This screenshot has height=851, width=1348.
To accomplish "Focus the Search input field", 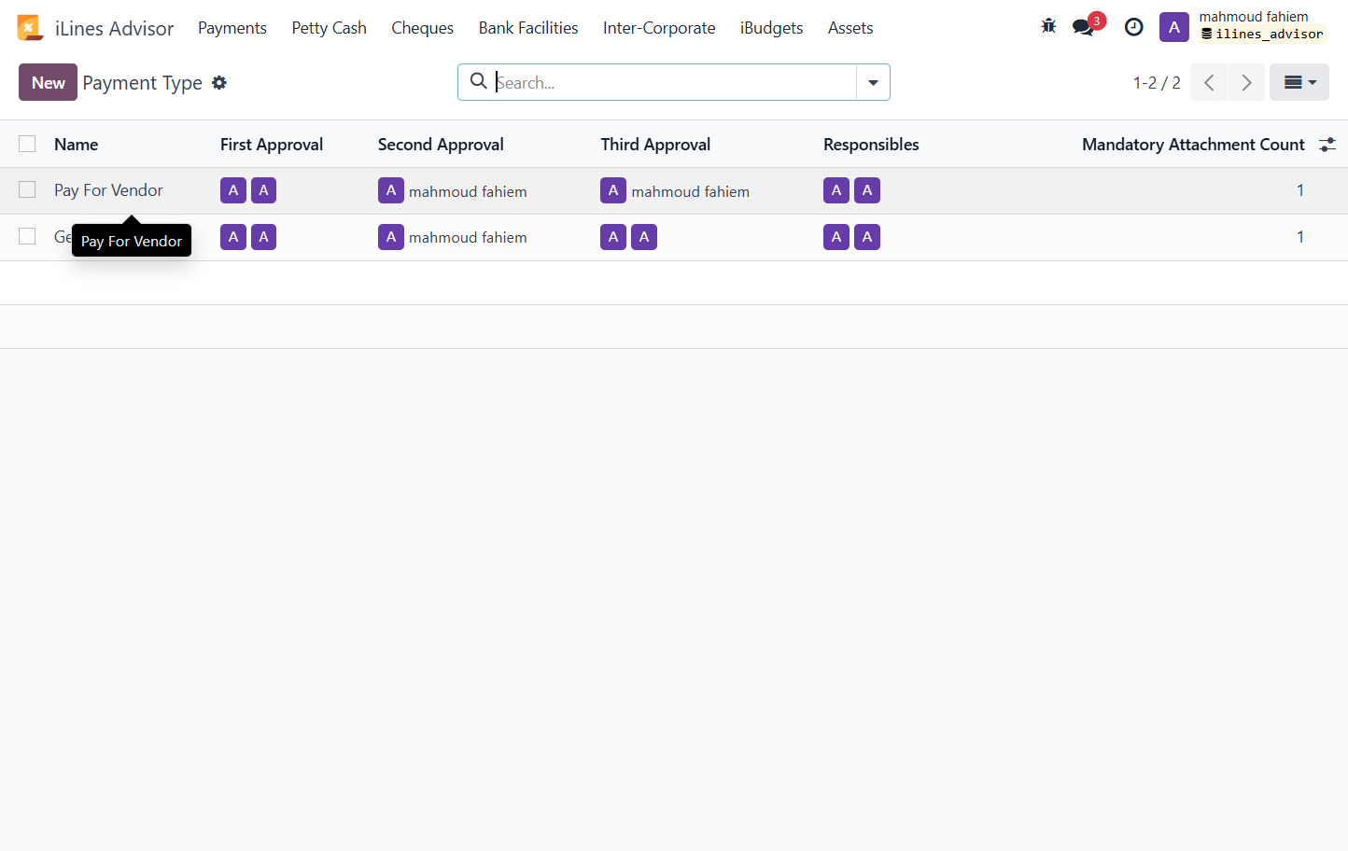I will click(674, 82).
